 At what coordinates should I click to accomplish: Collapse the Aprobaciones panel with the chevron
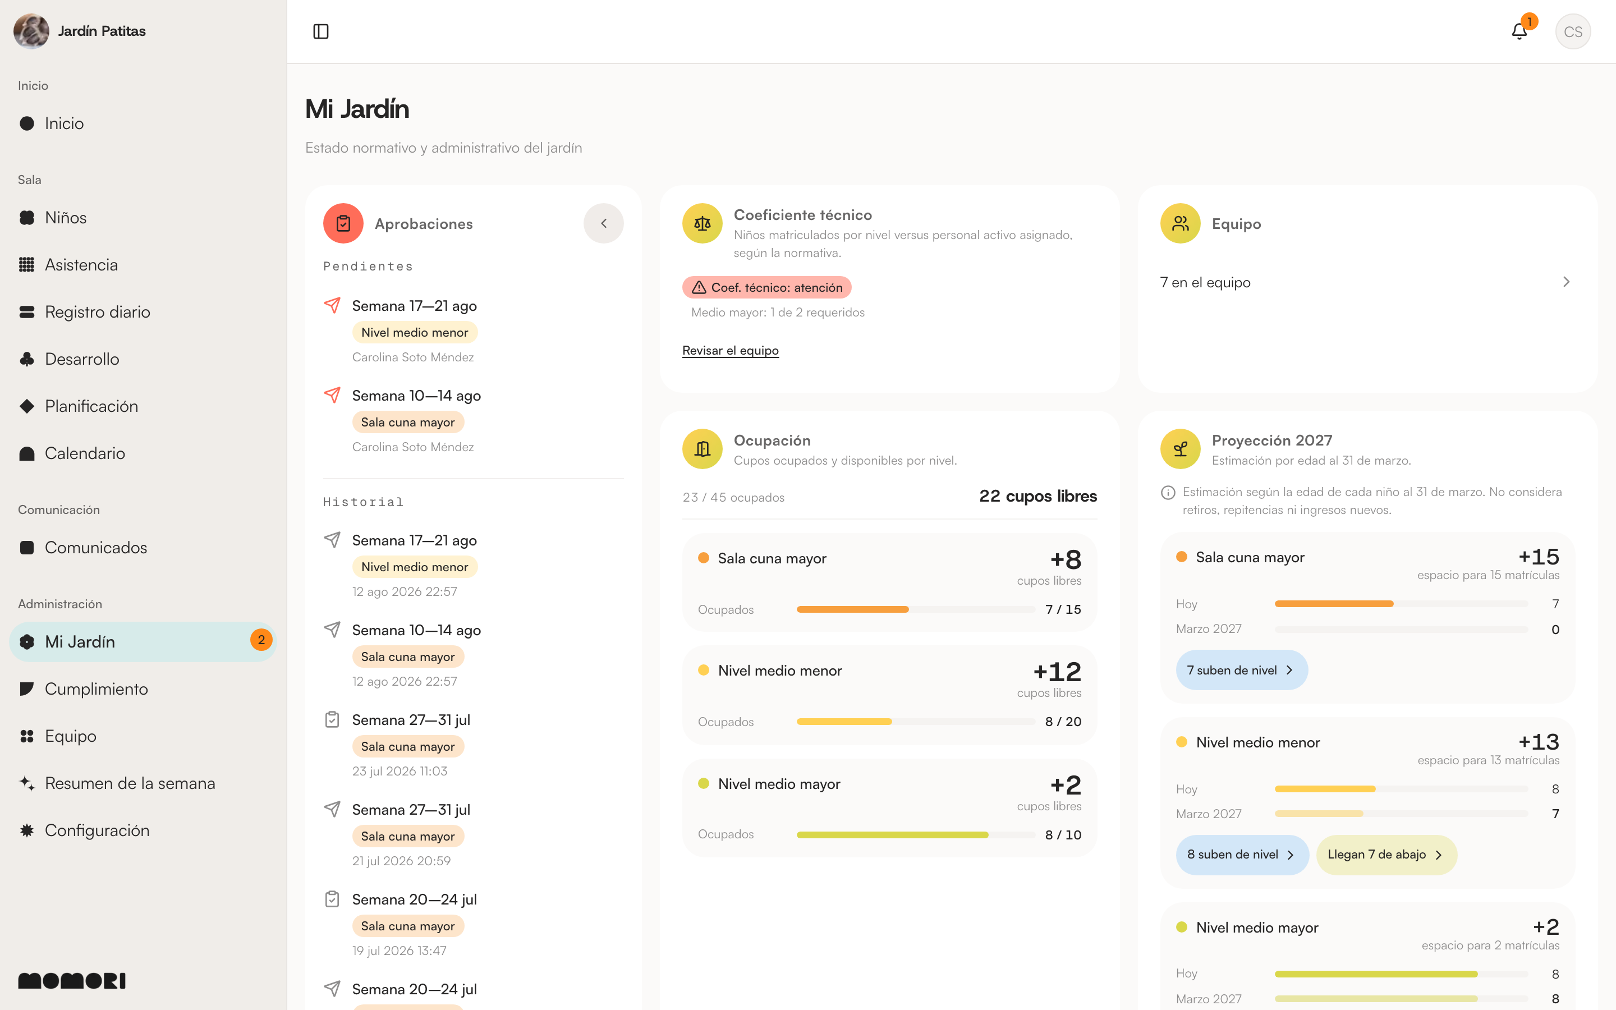pos(604,223)
